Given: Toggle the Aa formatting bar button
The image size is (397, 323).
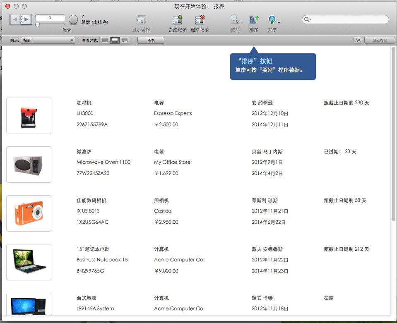Looking at the screenshot, I should 358,41.
